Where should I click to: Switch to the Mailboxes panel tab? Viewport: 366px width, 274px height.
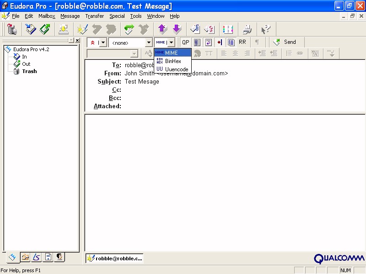click(13, 257)
